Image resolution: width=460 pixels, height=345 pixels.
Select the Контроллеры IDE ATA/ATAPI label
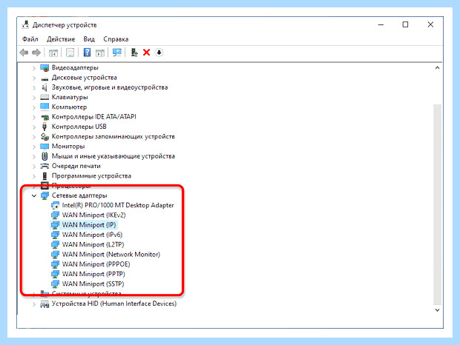click(x=94, y=117)
